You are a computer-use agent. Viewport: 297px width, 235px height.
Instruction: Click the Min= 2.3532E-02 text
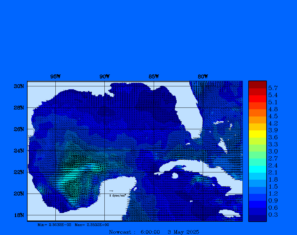54,225
